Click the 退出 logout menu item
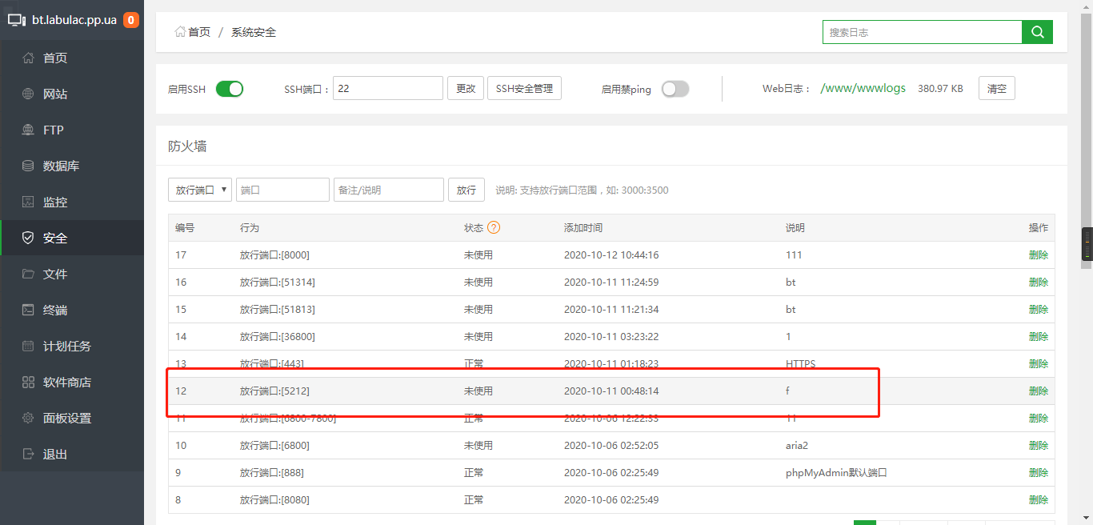 pos(54,455)
